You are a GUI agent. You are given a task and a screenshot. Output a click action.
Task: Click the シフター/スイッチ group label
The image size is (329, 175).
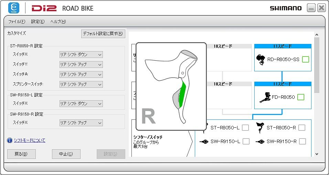[x=148, y=137]
